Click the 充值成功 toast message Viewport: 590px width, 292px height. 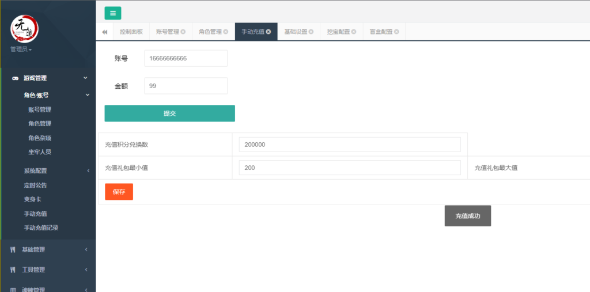click(x=468, y=216)
